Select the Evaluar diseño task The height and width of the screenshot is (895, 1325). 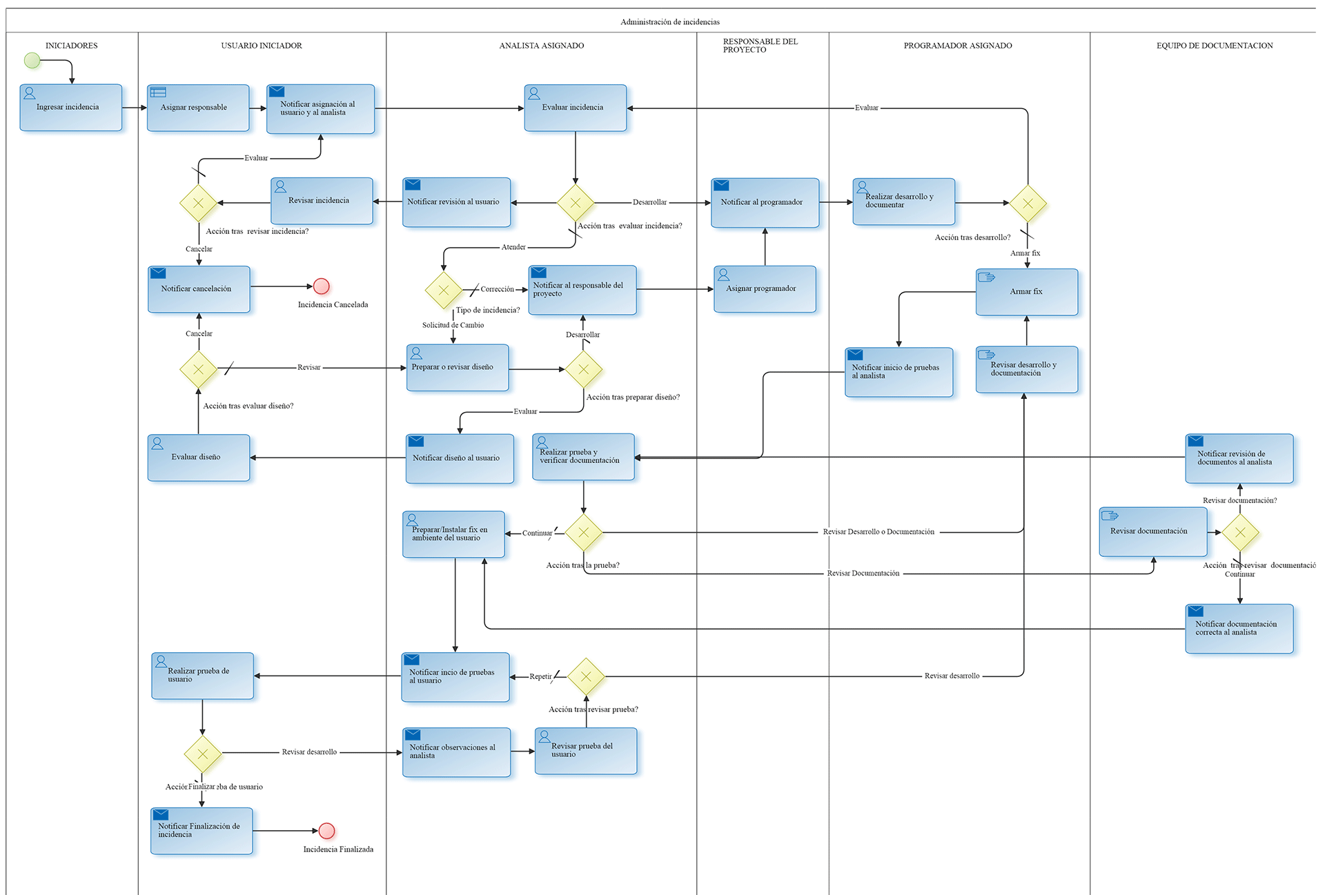pyautogui.click(x=199, y=458)
